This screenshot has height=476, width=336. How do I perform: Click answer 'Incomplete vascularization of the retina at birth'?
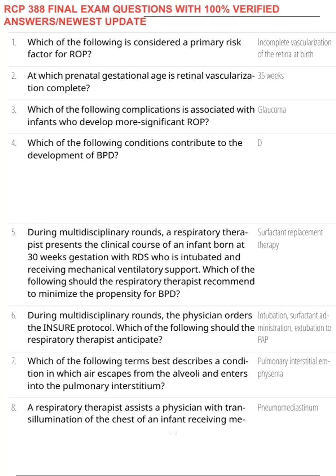[x=294, y=48]
